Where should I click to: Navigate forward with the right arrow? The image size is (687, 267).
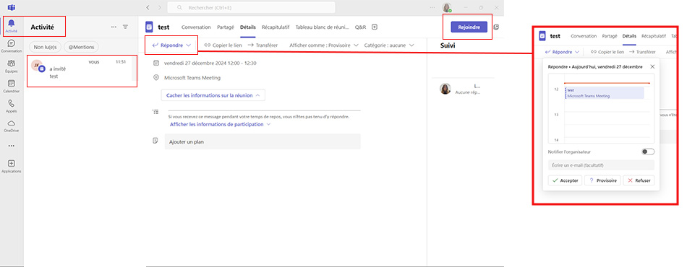click(160, 7)
